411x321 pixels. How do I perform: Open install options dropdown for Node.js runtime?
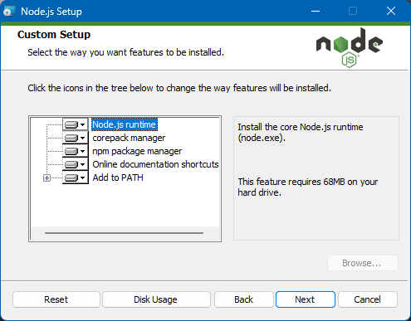(x=76, y=124)
